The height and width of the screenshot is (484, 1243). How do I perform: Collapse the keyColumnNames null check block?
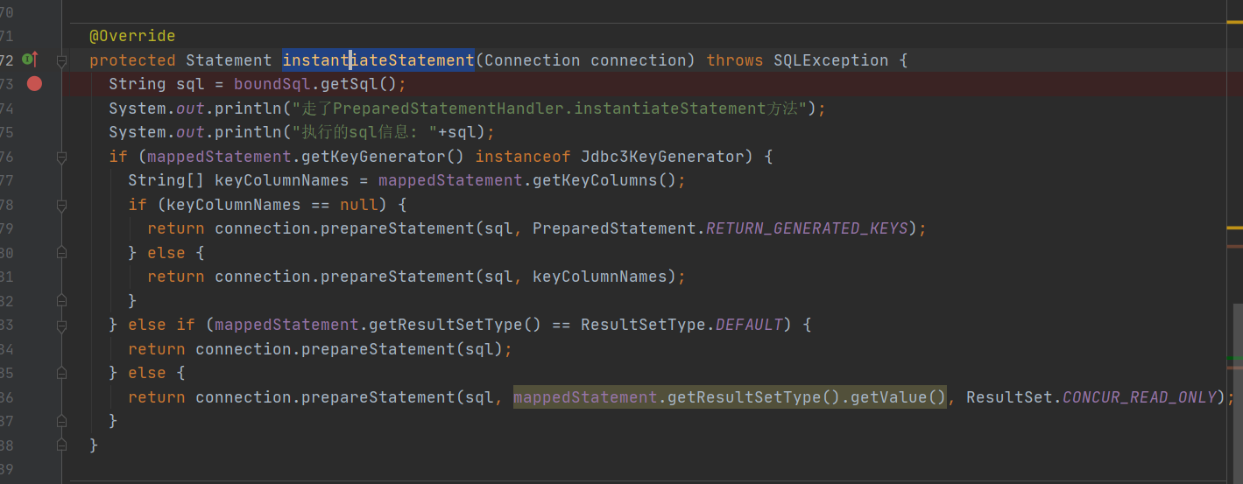pyautogui.click(x=61, y=205)
